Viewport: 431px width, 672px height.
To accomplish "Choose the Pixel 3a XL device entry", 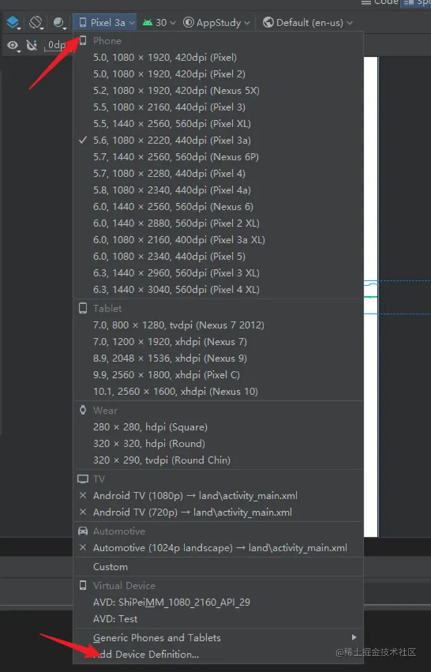I will (x=218, y=239).
